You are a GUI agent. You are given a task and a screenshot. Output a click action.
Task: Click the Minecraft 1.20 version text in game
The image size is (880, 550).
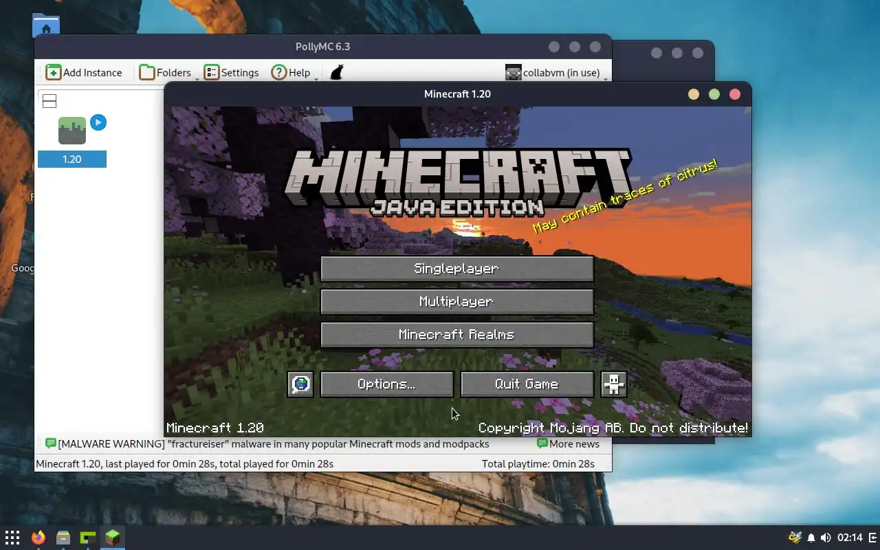(x=215, y=428)
